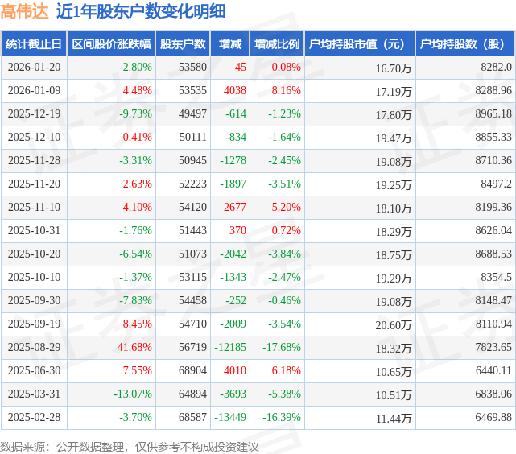
Task: Click the price change value 8.45%
Action: [138, 324]
